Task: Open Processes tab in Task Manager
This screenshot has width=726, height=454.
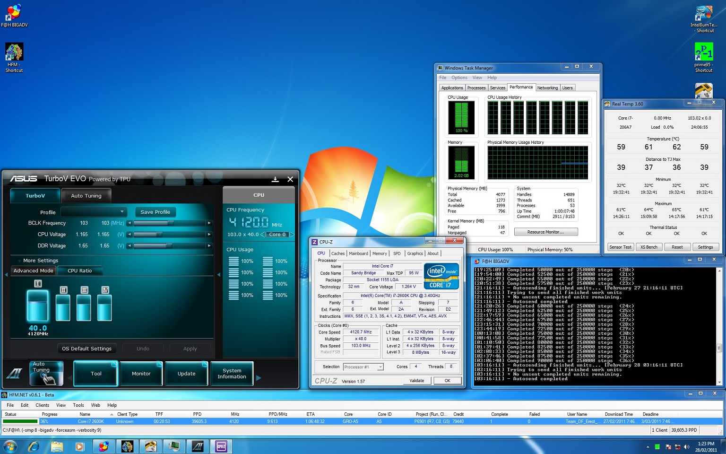Action: 476,88
